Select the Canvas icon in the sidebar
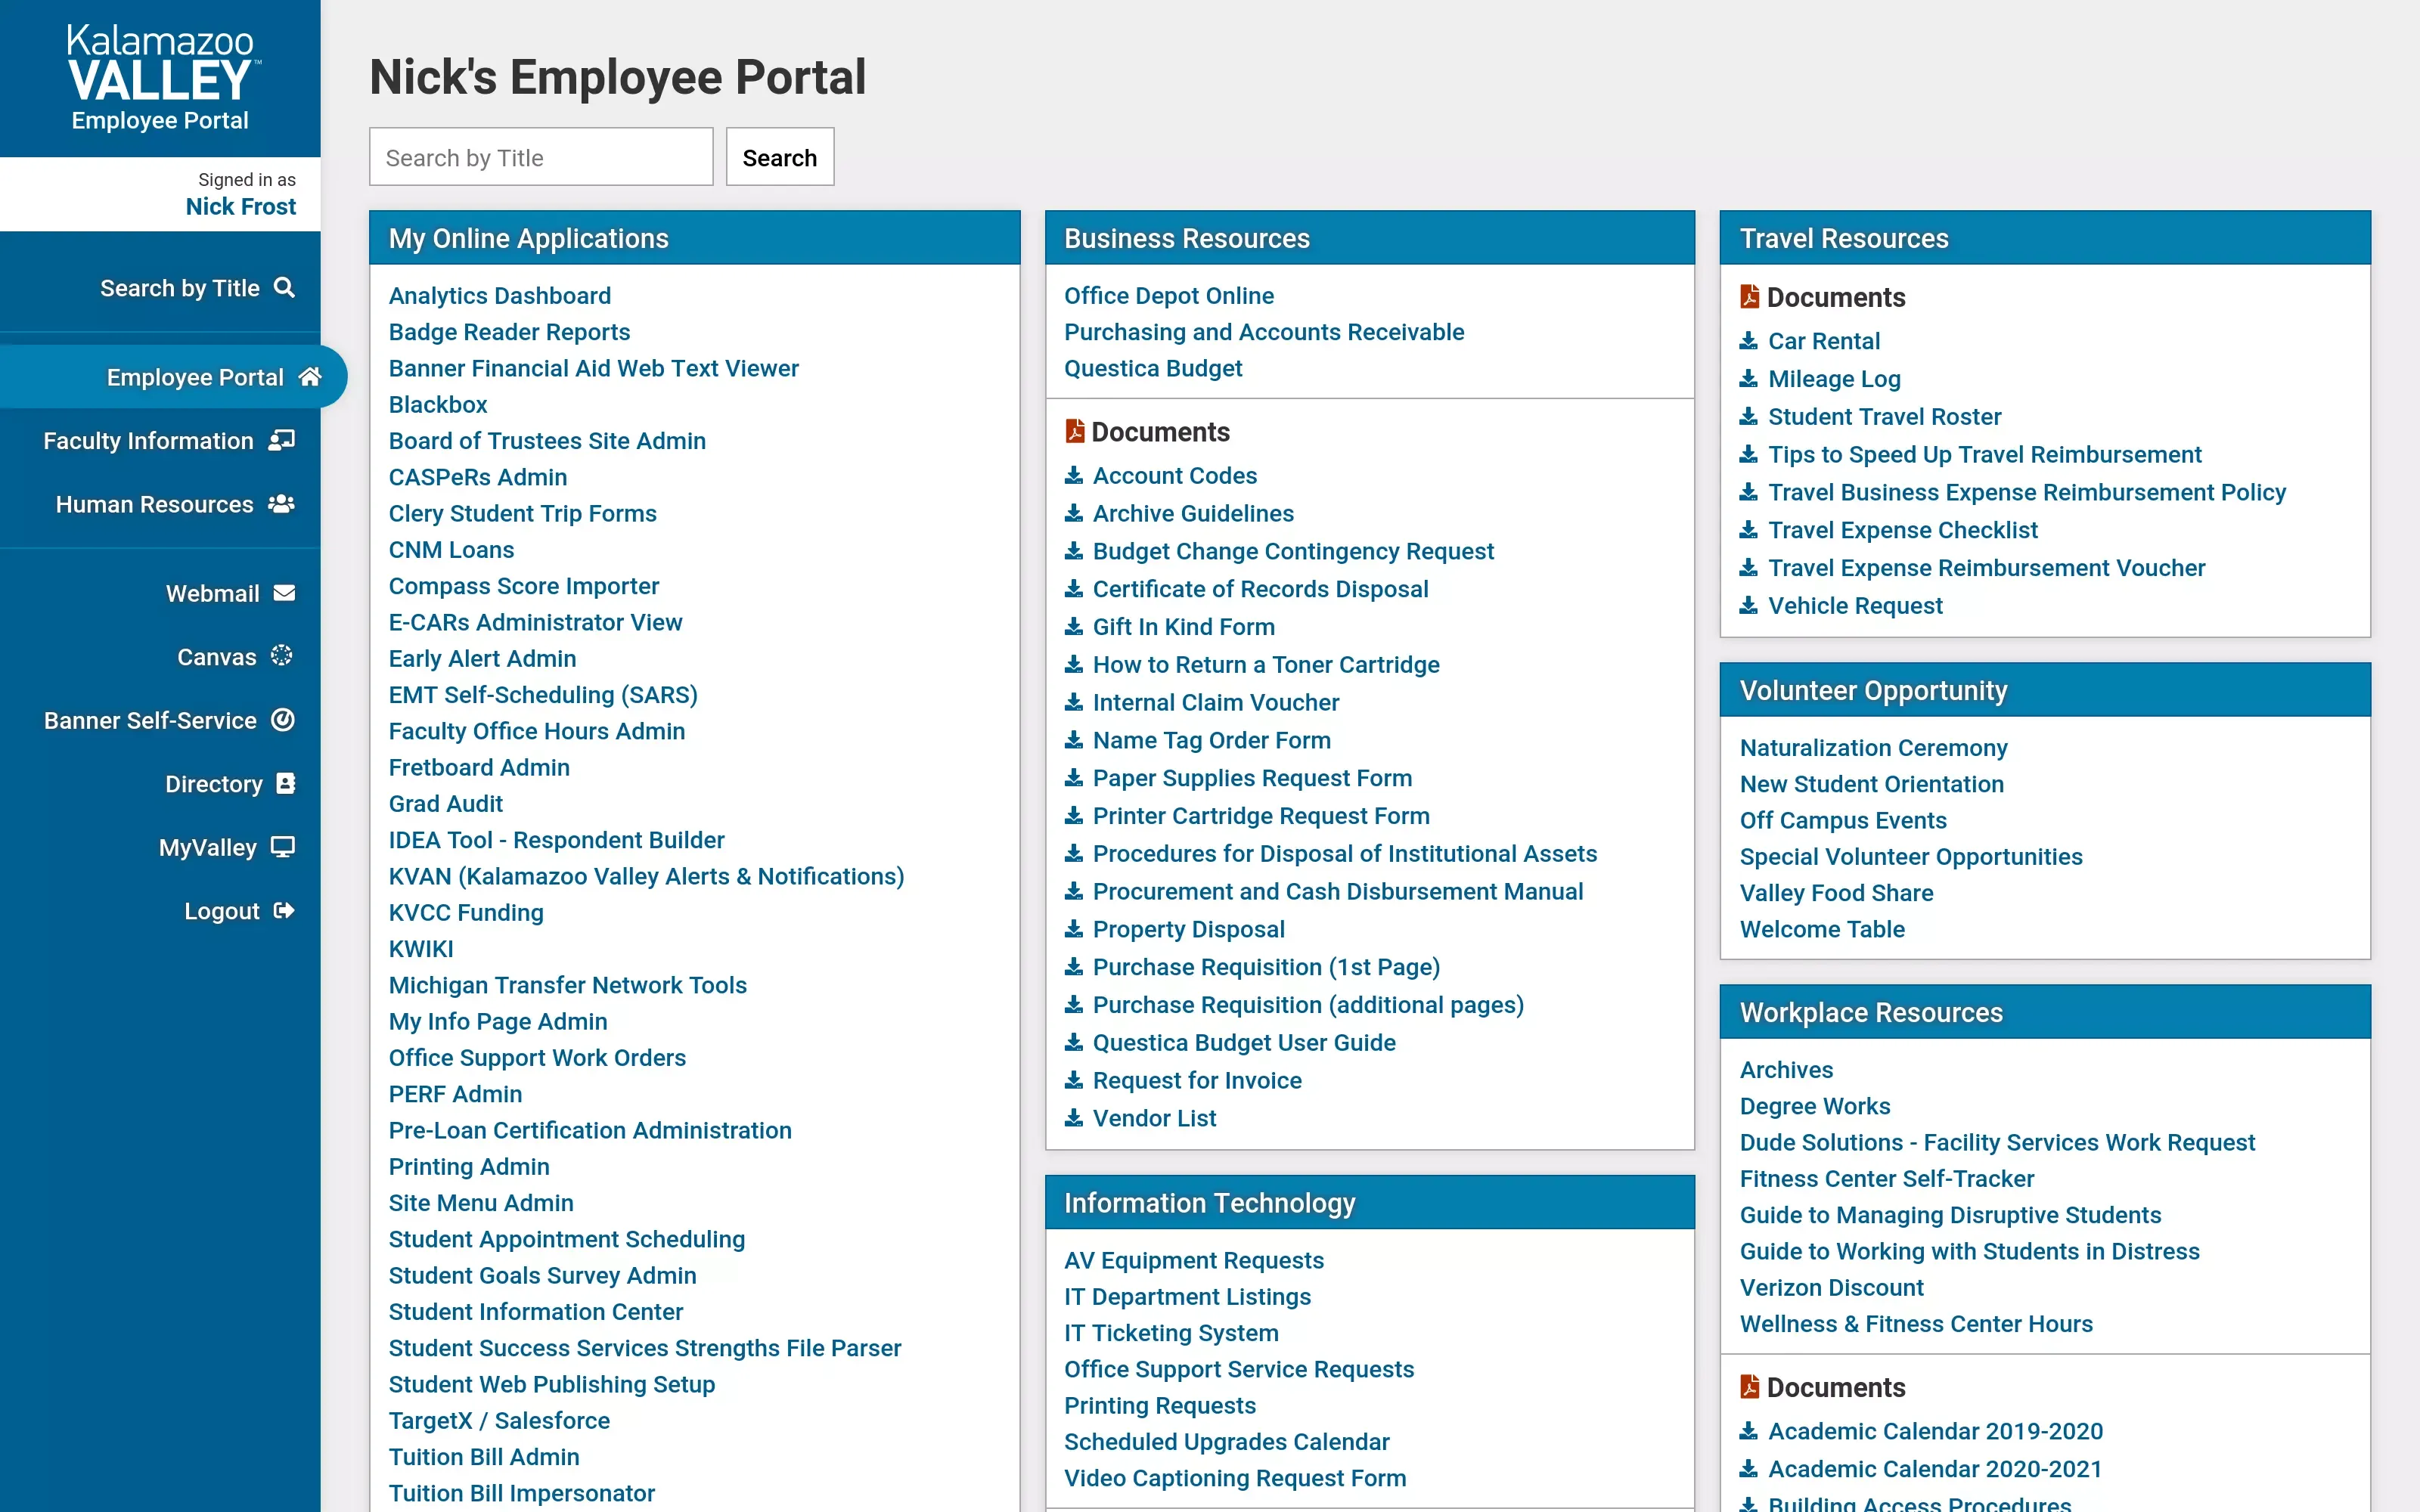The height and width of the screenshot is (1512, 2420). click(283, 656)
